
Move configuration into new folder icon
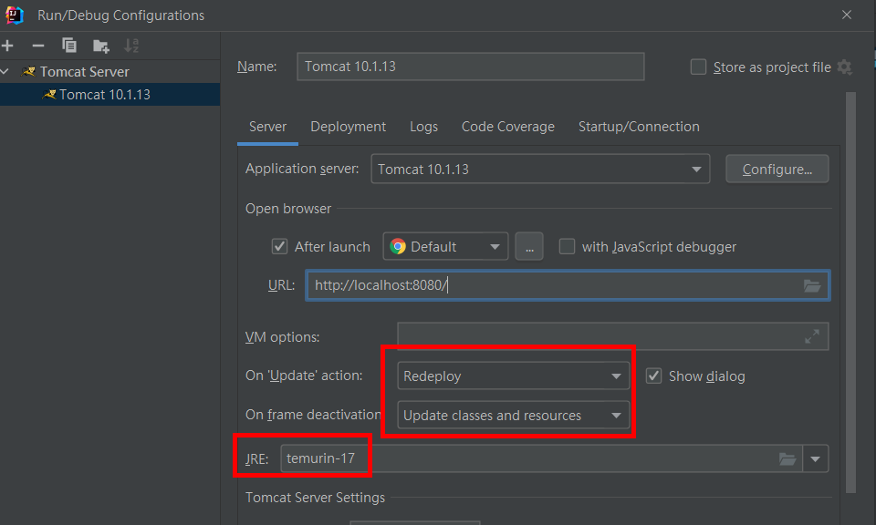coord(100,46)
